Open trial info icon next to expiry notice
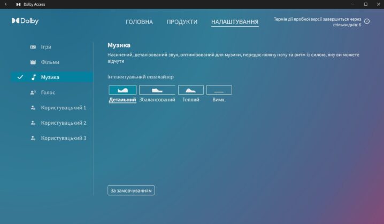 click(366, 21)
